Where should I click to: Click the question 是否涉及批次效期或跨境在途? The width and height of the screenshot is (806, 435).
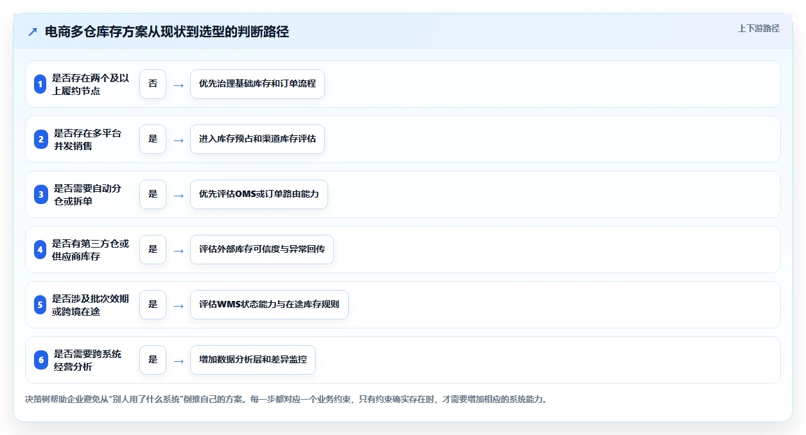coord(91,305)
